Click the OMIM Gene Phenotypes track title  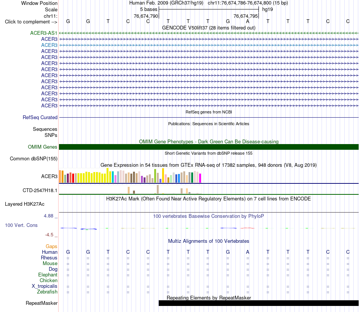click(209, 141)
